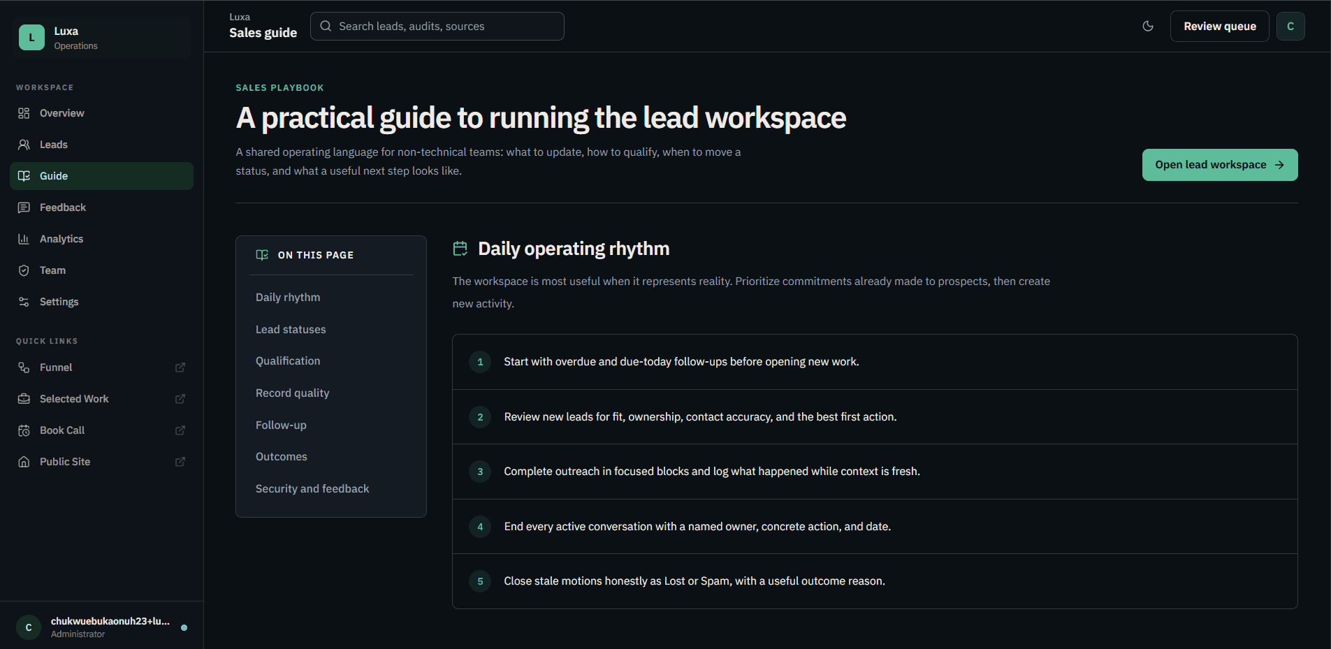Click the Analytics bar chart icon
1331x649 pixels.
click(24, 239)
